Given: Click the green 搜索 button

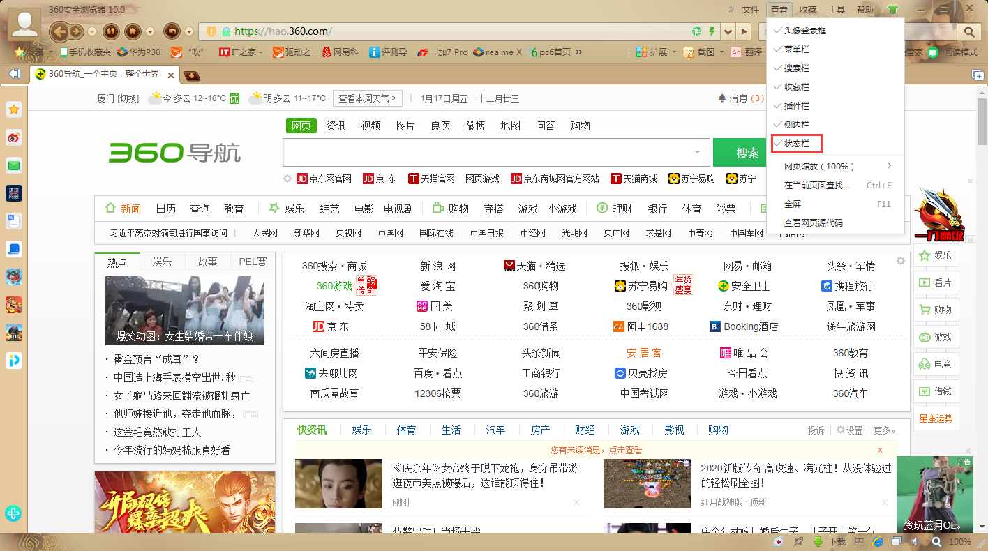Looking at the screenshot, I should pos(747,153).
